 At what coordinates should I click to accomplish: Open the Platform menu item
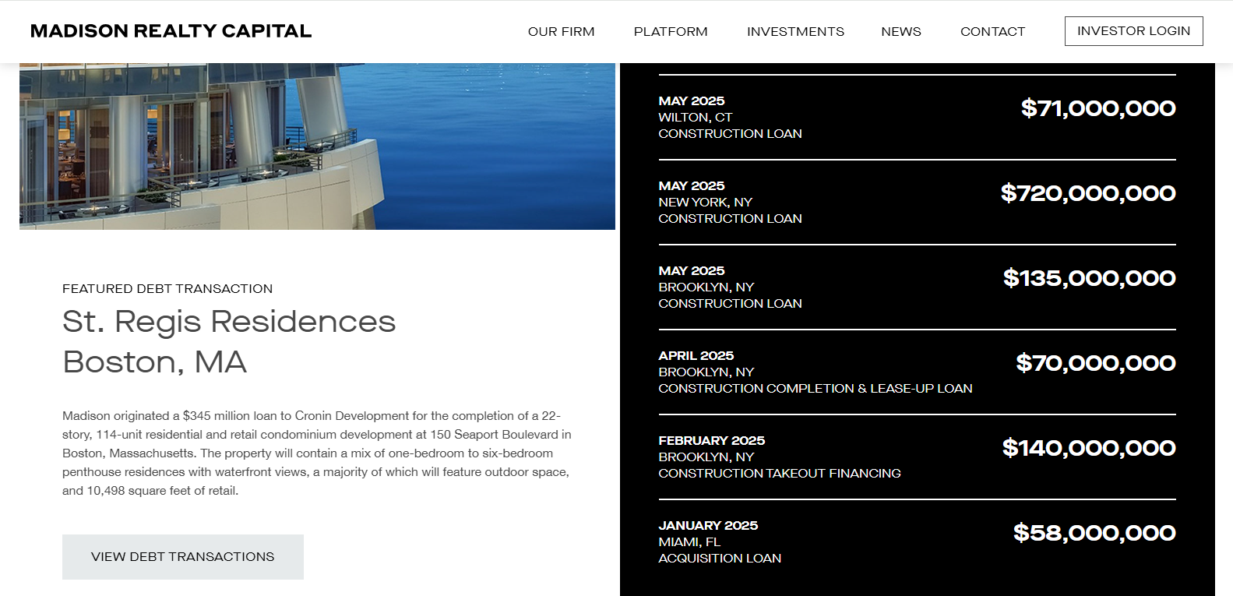pyautogui.click(x=670, y=32)
